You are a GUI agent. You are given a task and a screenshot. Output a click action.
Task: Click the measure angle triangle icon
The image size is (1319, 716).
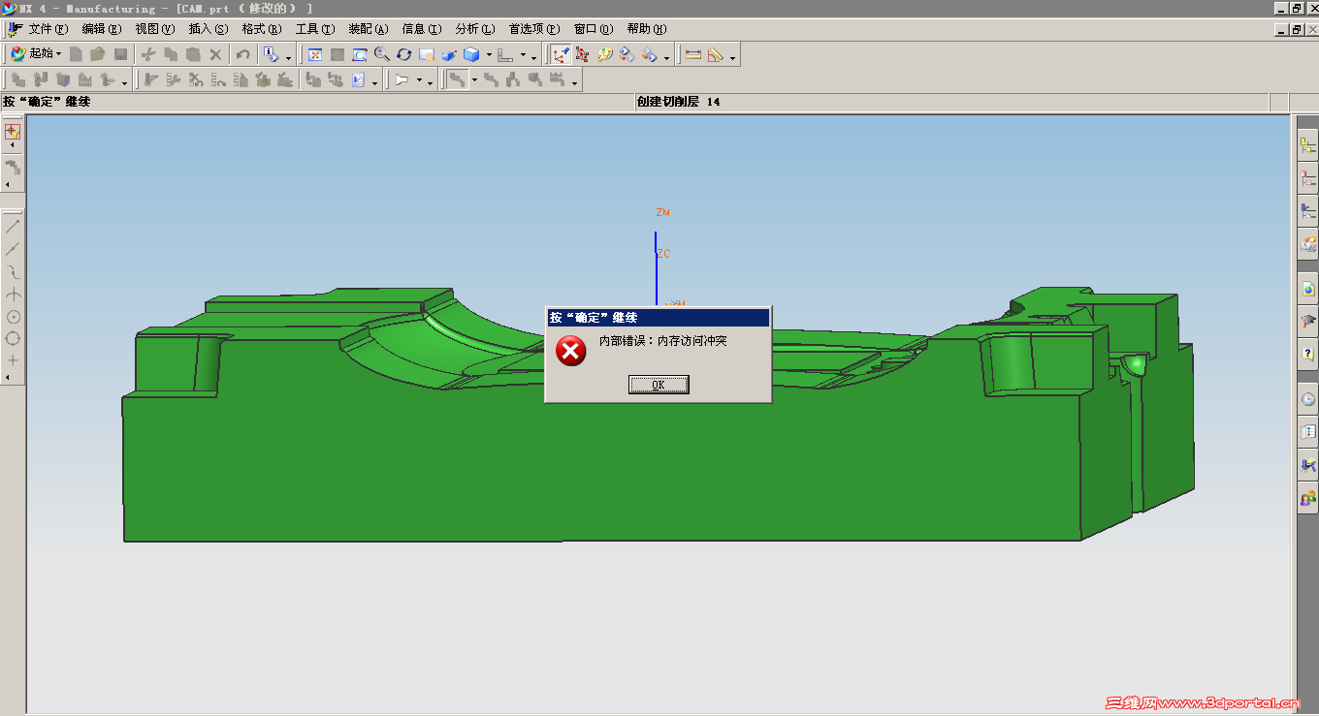click(716, 54)
